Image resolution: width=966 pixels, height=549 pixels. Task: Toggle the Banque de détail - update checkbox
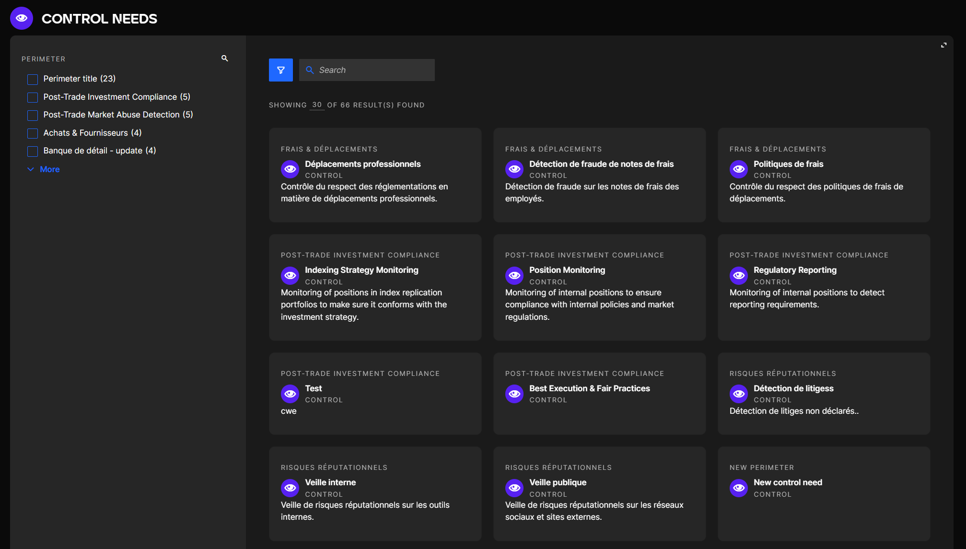click(x=33, y=151)
